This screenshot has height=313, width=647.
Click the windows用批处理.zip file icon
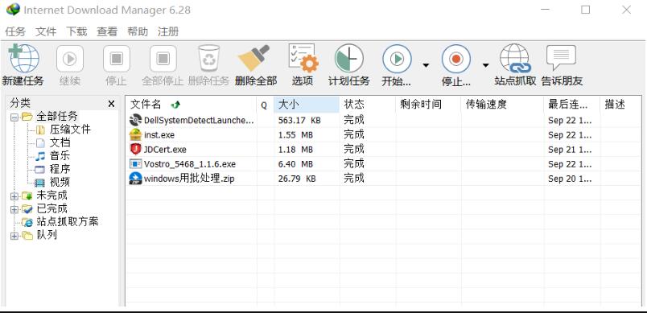point(135,179)
